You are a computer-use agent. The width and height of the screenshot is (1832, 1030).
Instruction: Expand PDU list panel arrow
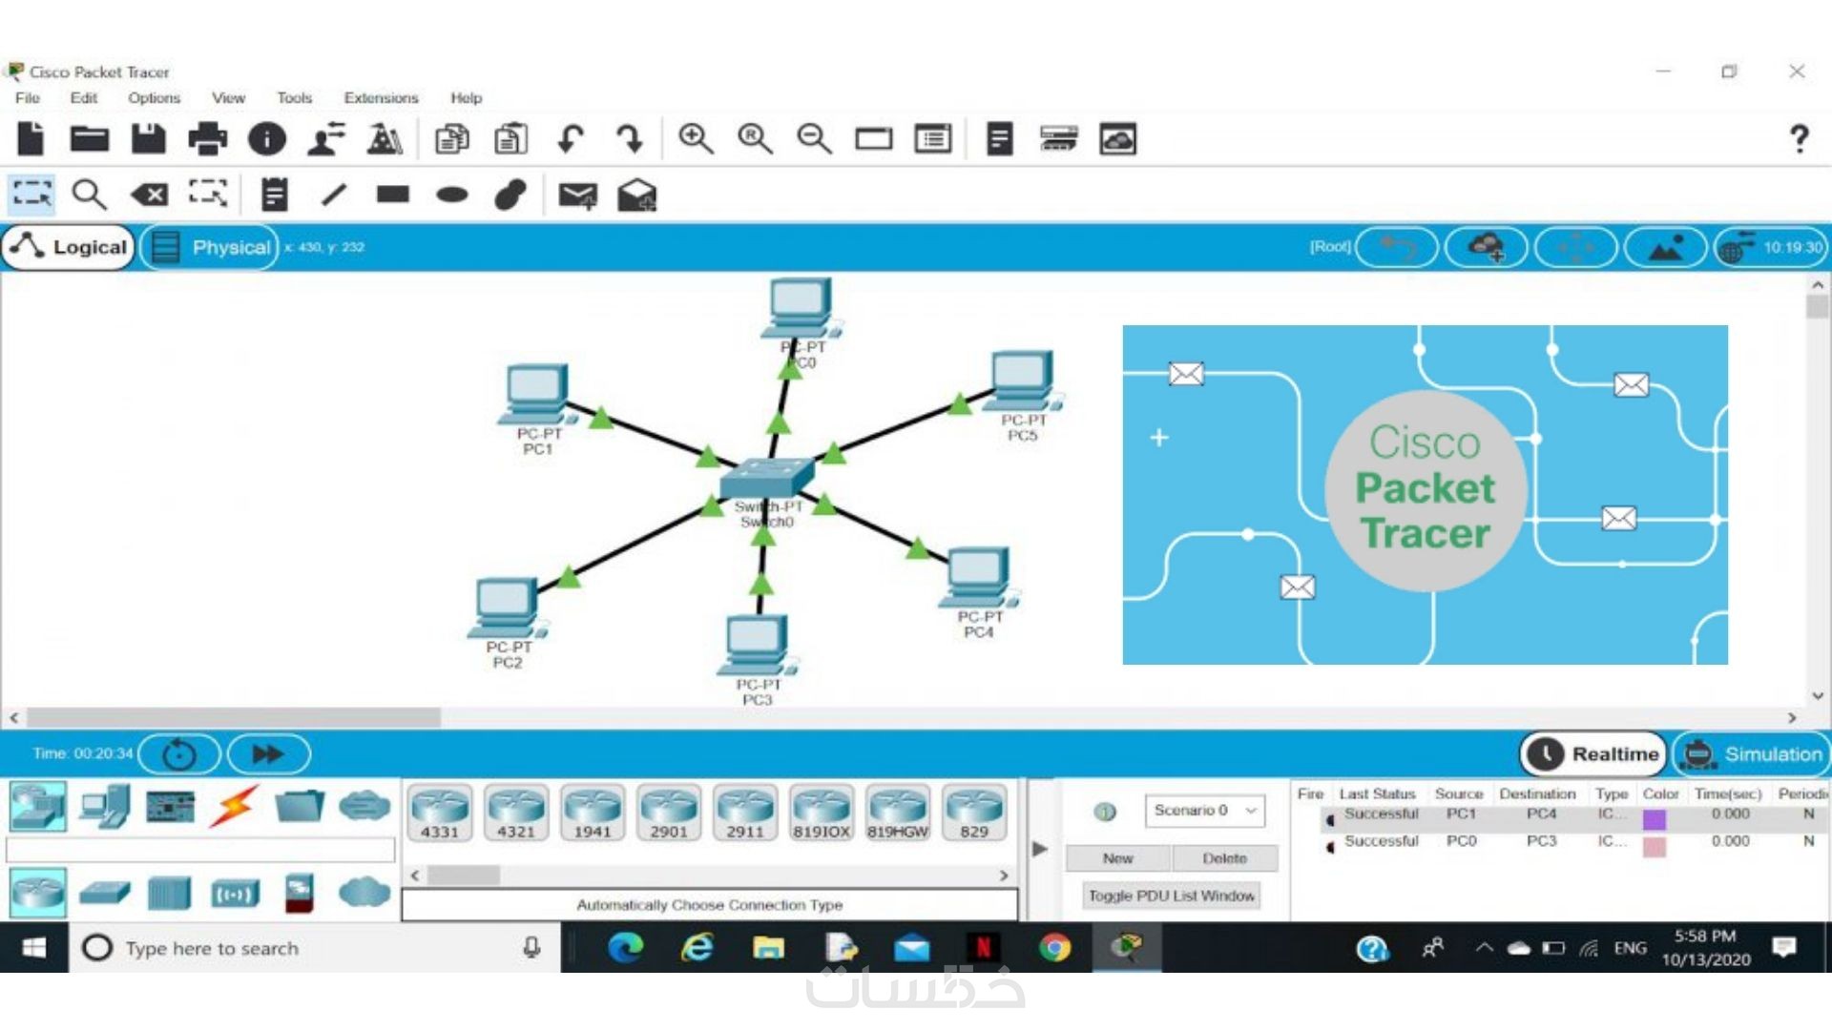[1040, 848]
